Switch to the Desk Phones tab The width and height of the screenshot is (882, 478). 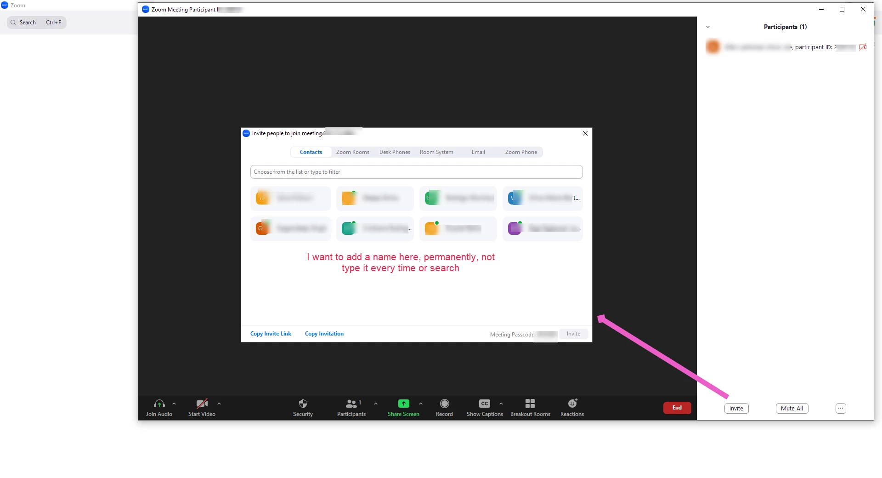tap(395, 152)
